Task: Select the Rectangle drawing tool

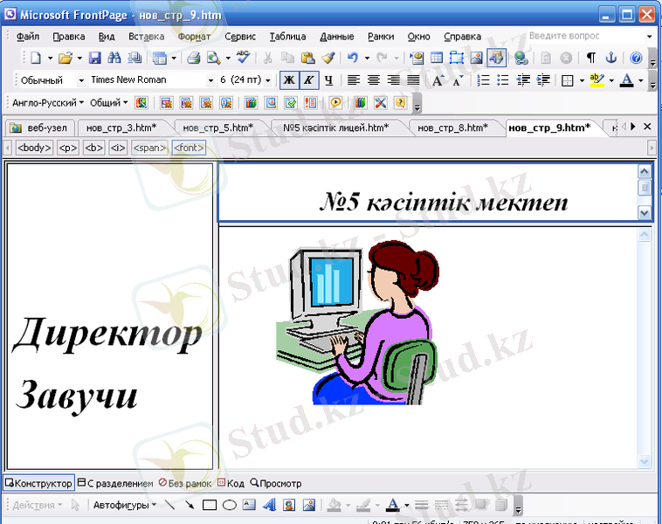Action: click(210, 505)
